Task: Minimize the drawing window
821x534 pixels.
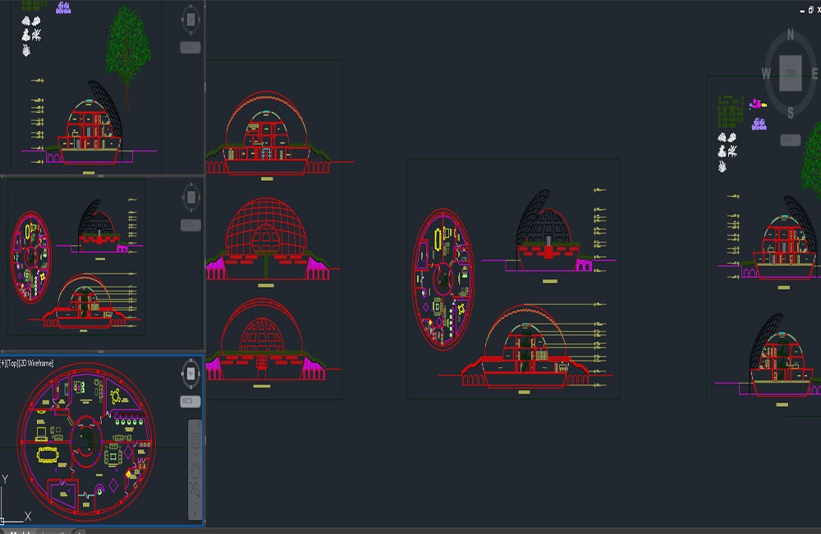Action: 803,10
